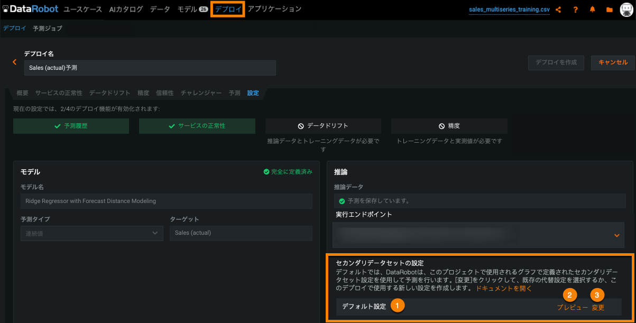The image size is (636, 323).
Task: Click the share icon in header
Action: coord(558,10)
